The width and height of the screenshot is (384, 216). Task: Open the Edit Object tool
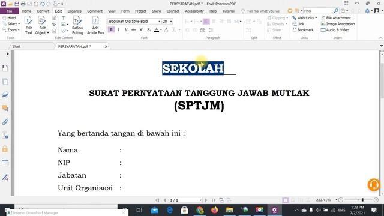point(42,26)
